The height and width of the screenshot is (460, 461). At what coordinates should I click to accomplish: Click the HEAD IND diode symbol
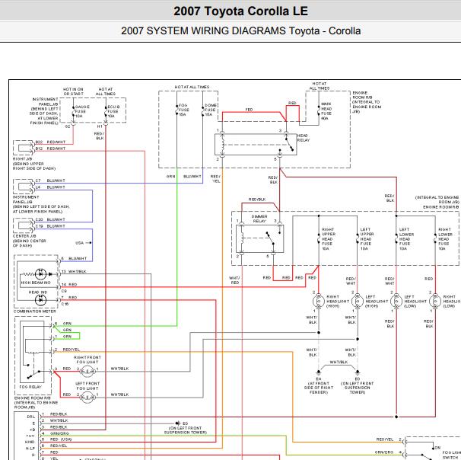pyautogui.click(x=40, y=300)
